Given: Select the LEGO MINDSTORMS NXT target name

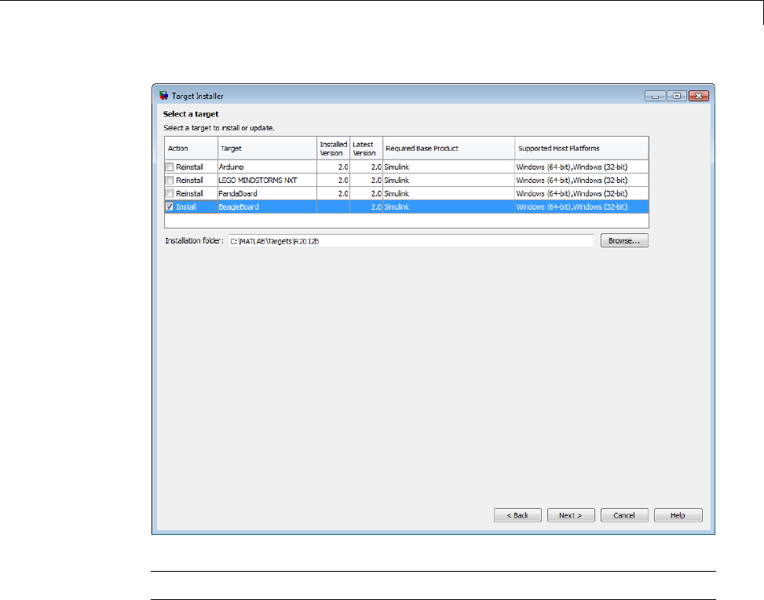Looking at the screenshot, I should (x=258, y=181).
